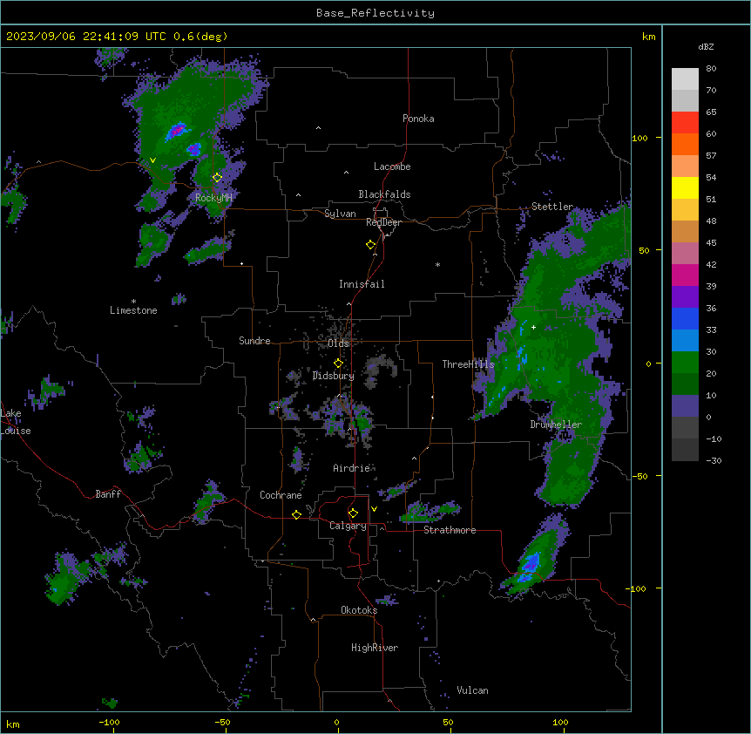
Task: Click the RedDeer city label
Action: (x=383, y=222)
